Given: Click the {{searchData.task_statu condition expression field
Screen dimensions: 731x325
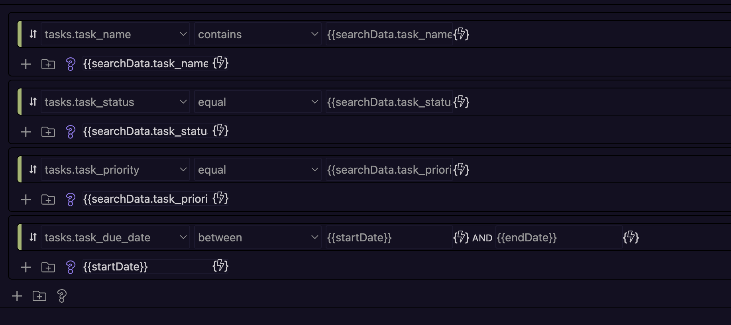Looking at the screenshot, I should point(146,131).
